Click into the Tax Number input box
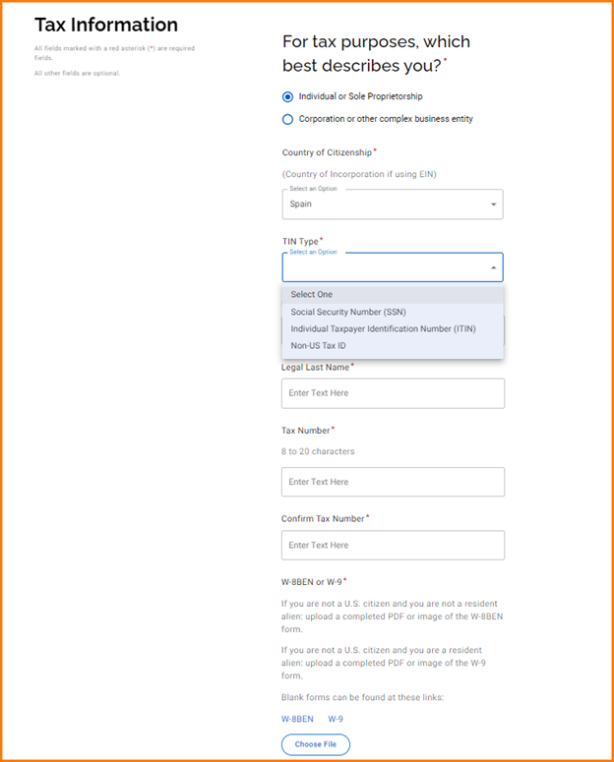Viewport: 614px width, 762px height. 393,482
